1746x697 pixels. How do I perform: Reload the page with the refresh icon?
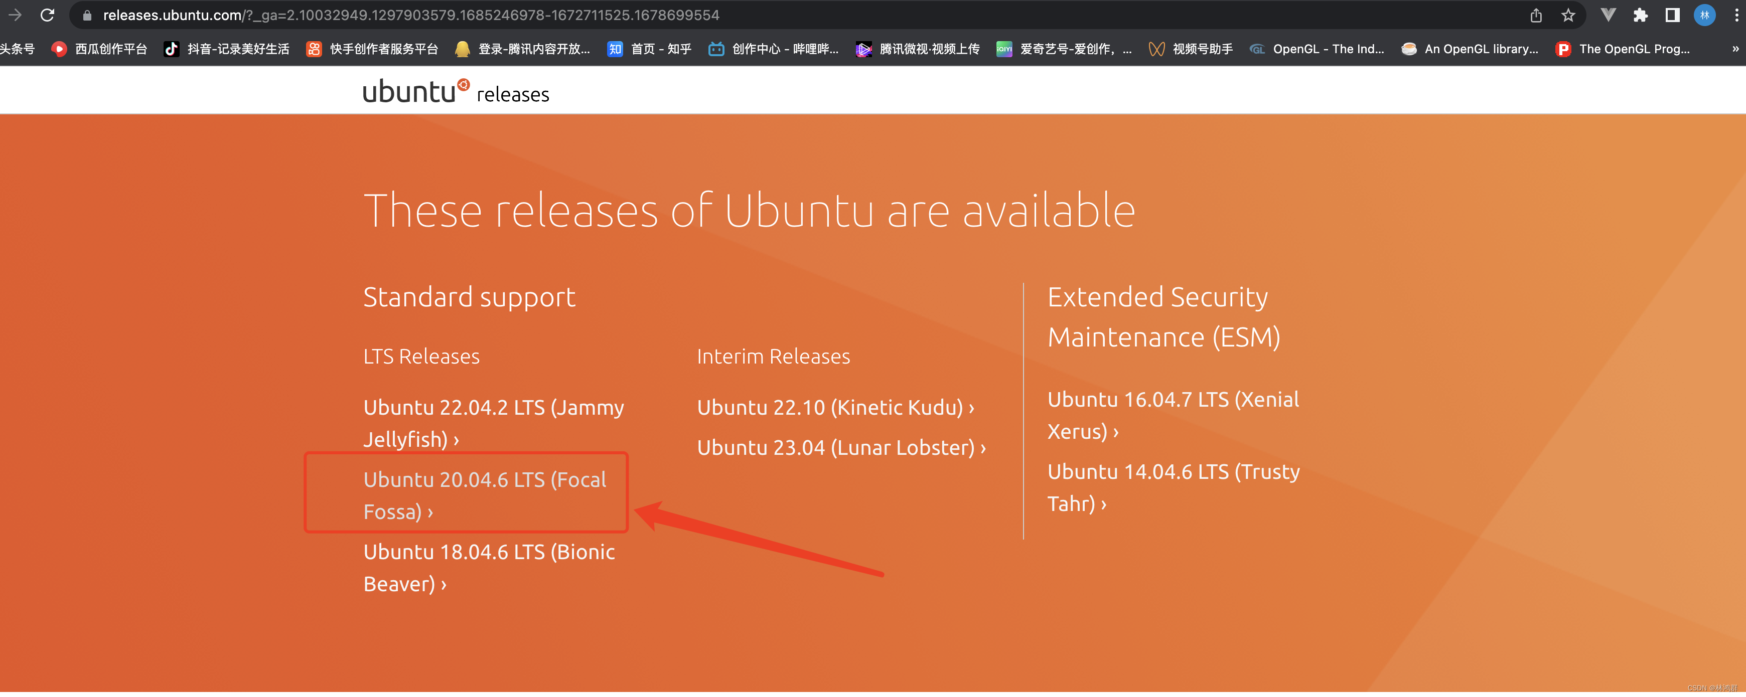point(47,15)
